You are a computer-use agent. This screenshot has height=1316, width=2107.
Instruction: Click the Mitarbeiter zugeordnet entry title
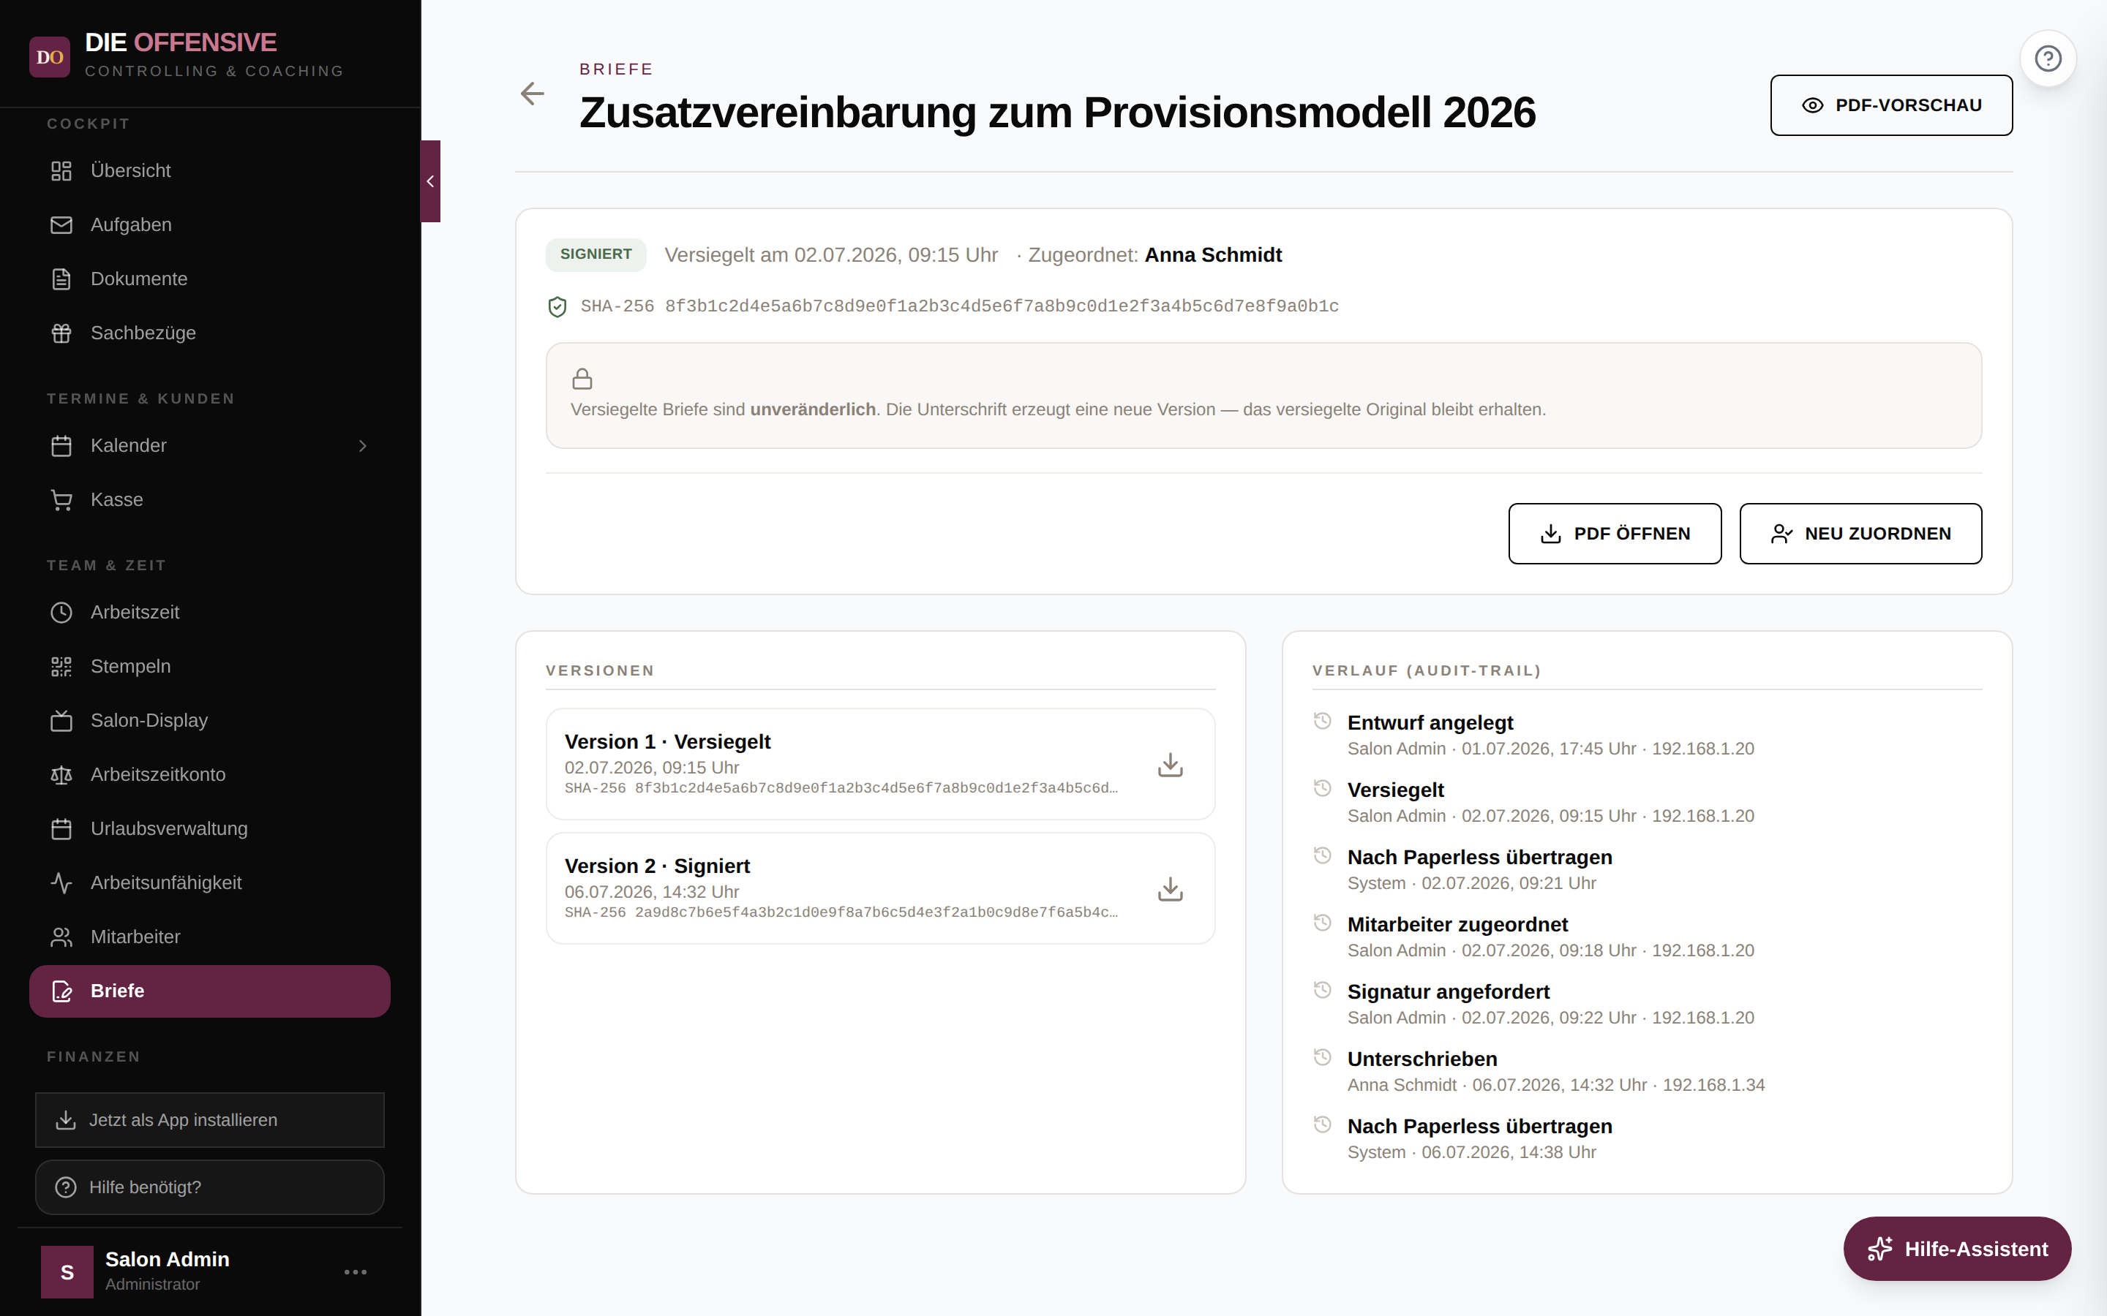coord(1457,924)
